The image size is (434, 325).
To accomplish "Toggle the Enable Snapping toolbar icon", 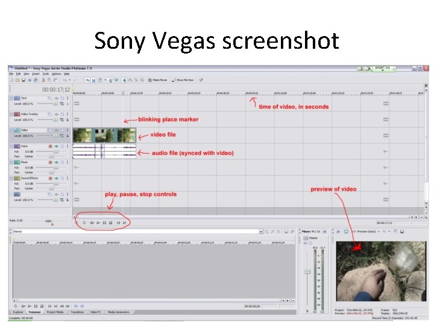I will [87, 80].
